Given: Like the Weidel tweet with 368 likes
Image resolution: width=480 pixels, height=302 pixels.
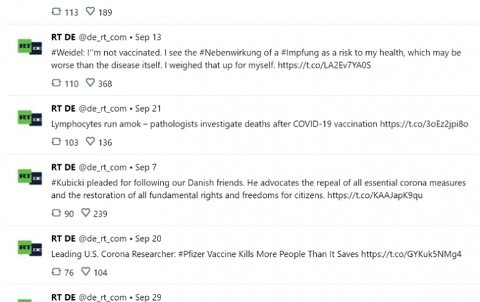Looking at the screenshot, I should pos(90,83).
